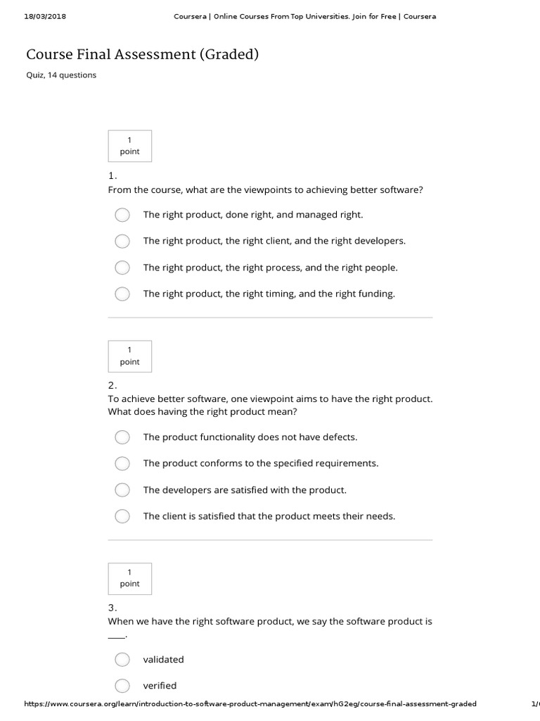Pick 'the right timing, and the right funding' option

(122, 294)
